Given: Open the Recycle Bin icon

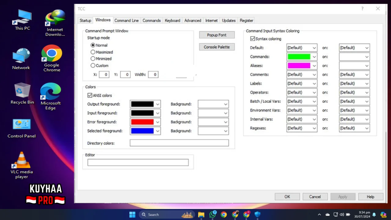Looking at the screenshot, I should [x=22, y=94].
